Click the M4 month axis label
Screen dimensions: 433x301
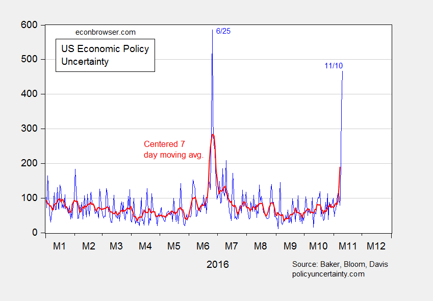[x=145, y=246]
